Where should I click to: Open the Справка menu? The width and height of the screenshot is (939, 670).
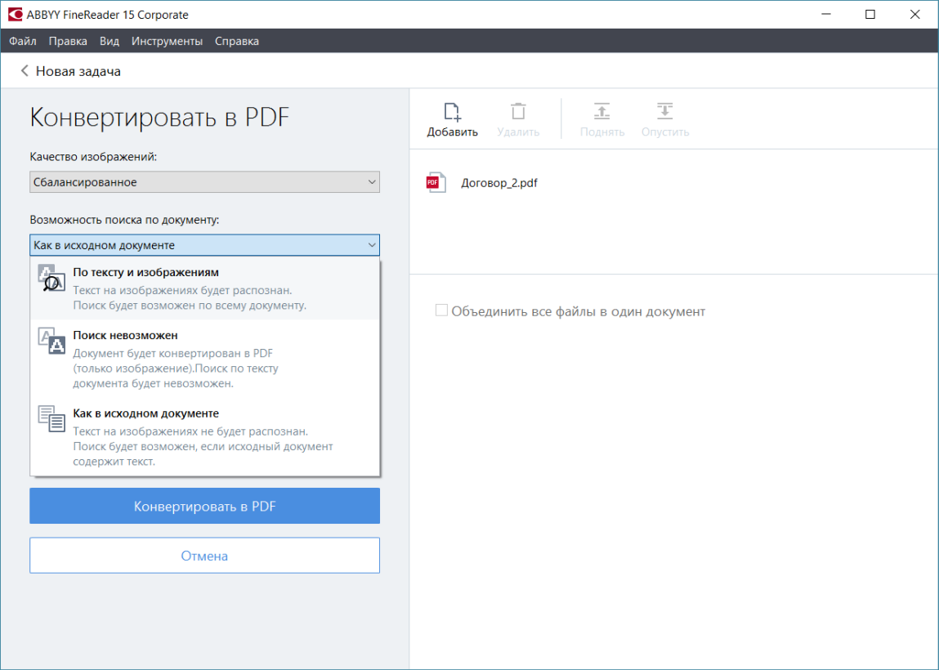[236, 41]
